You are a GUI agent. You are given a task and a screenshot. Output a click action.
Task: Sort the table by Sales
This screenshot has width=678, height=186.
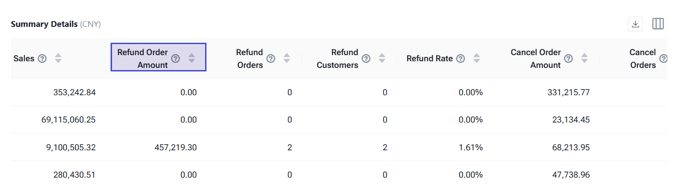point(58,58)
